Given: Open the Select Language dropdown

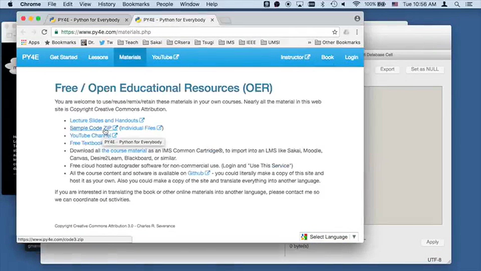Looking at the screenshot, I should point(329,237).
